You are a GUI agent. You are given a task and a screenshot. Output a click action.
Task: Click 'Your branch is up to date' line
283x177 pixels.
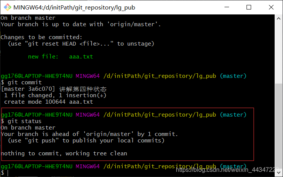coord(81,24)
